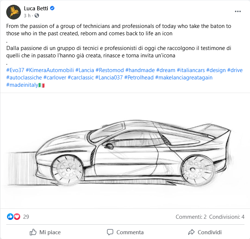Open the Condivisioni: 4 shares link

pyautogui.click(x=227, y=217)
